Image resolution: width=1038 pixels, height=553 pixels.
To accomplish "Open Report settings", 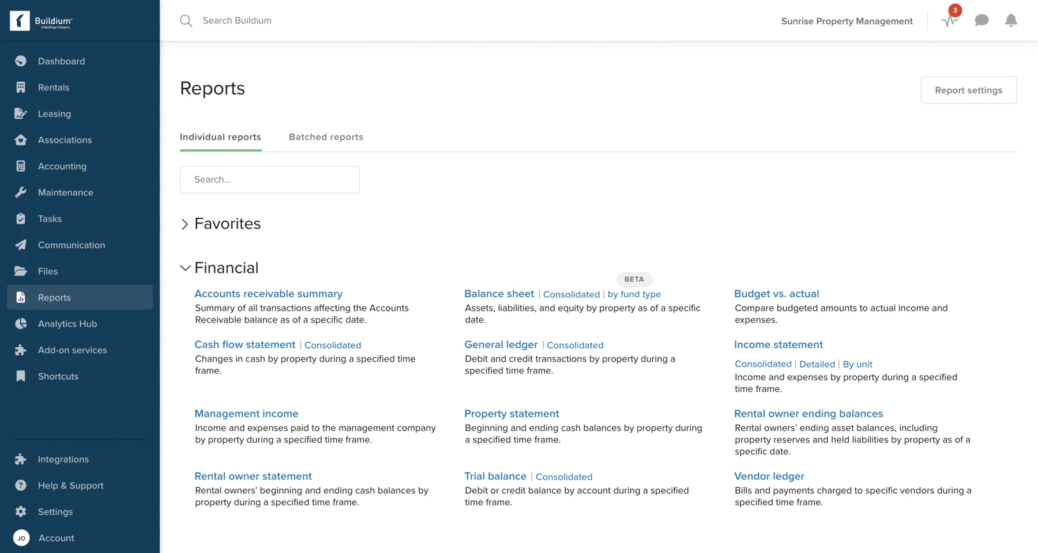I will pos(969,90).
